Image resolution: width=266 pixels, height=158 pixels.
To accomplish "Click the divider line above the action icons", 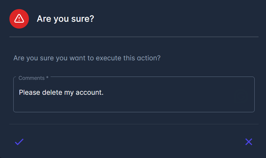I will (134, 124).
